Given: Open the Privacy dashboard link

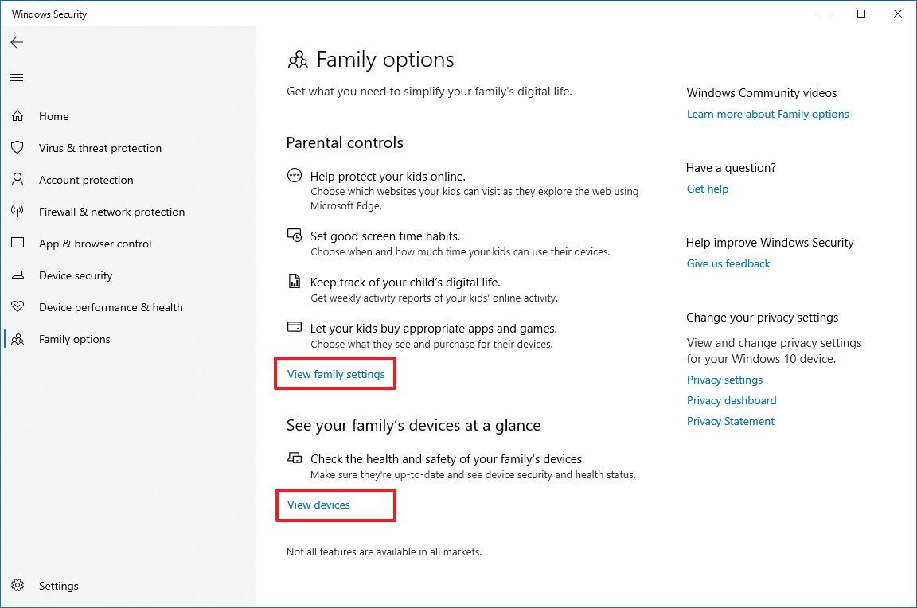Looking at the screenshot, I should (732, 400).
